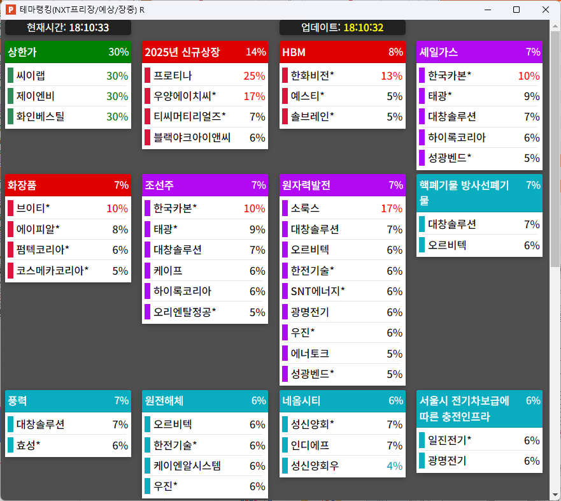Screen dimensions: 561x501
Task: Select 브이티* under 화장품
Action: [x=68, y=208]
